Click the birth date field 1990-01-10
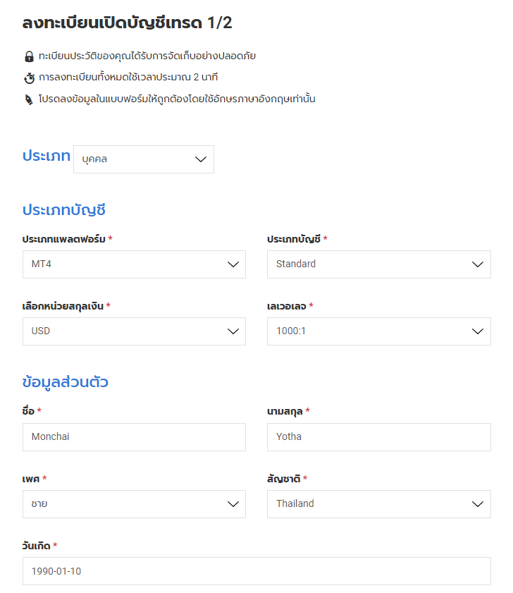This screenshot has width=513, height=593. pos(256,571)
